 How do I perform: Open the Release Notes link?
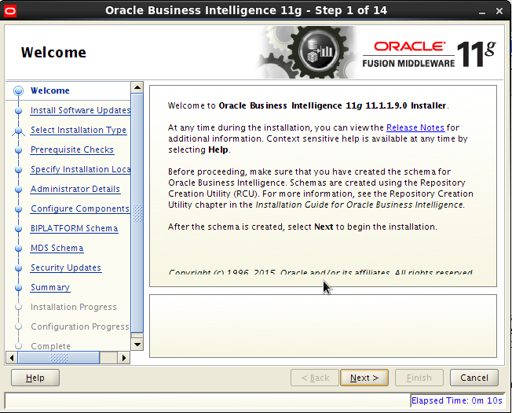[415, 127]
